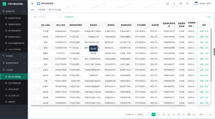The image size is (215, 119).
Task: Open the notification bell
Action: [x=174, y=4]
